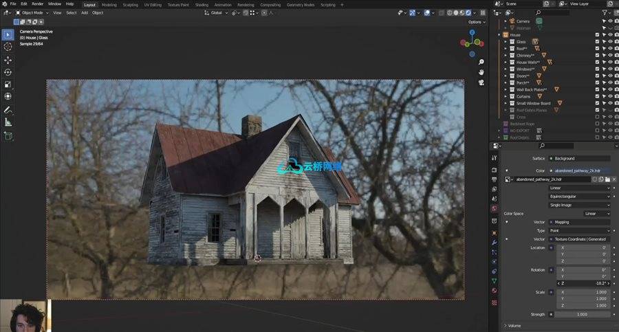Screen dimensions: 619x332
Task: Open the World properties tab
Action: (495, 208)
